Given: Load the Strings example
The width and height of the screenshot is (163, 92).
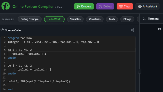Looking at the screenshot, I should [127, 19].
